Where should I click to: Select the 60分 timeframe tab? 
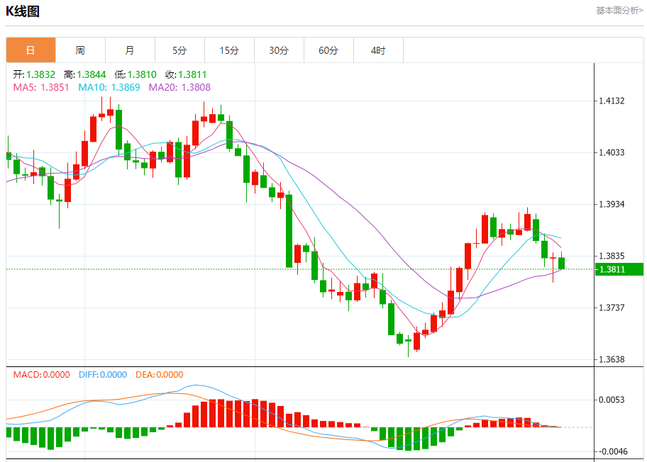pos(328,50)
